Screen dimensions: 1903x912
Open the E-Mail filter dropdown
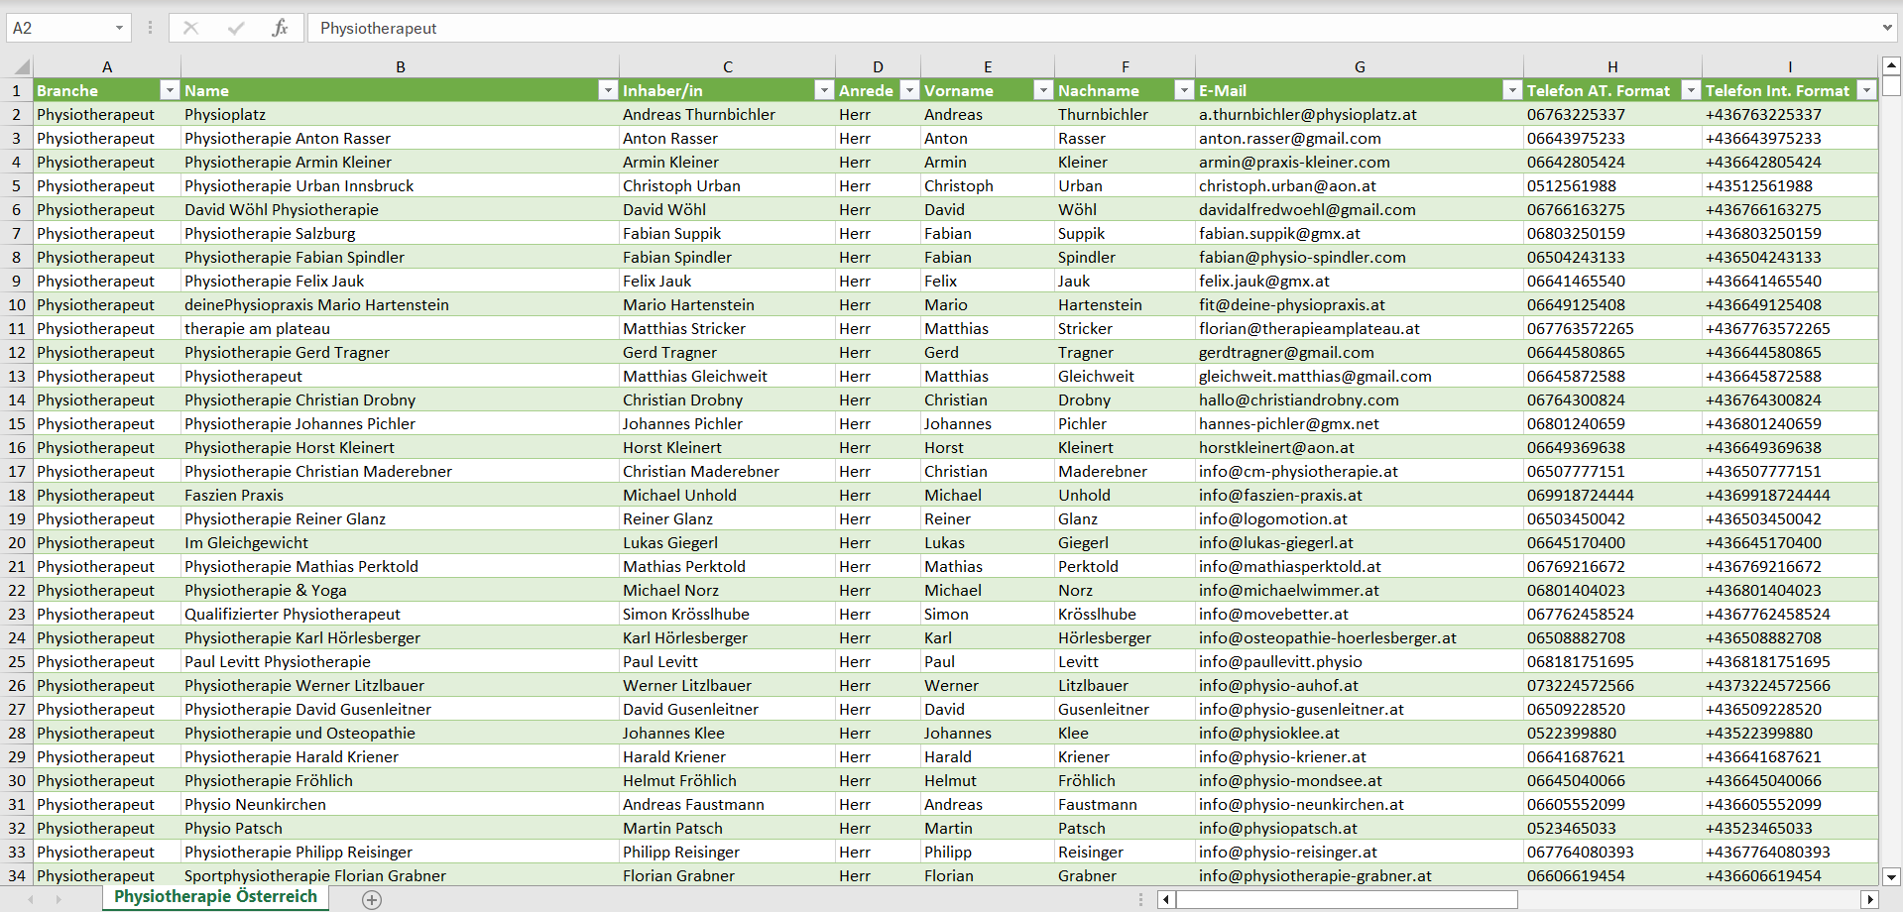tap(1511, 90)
